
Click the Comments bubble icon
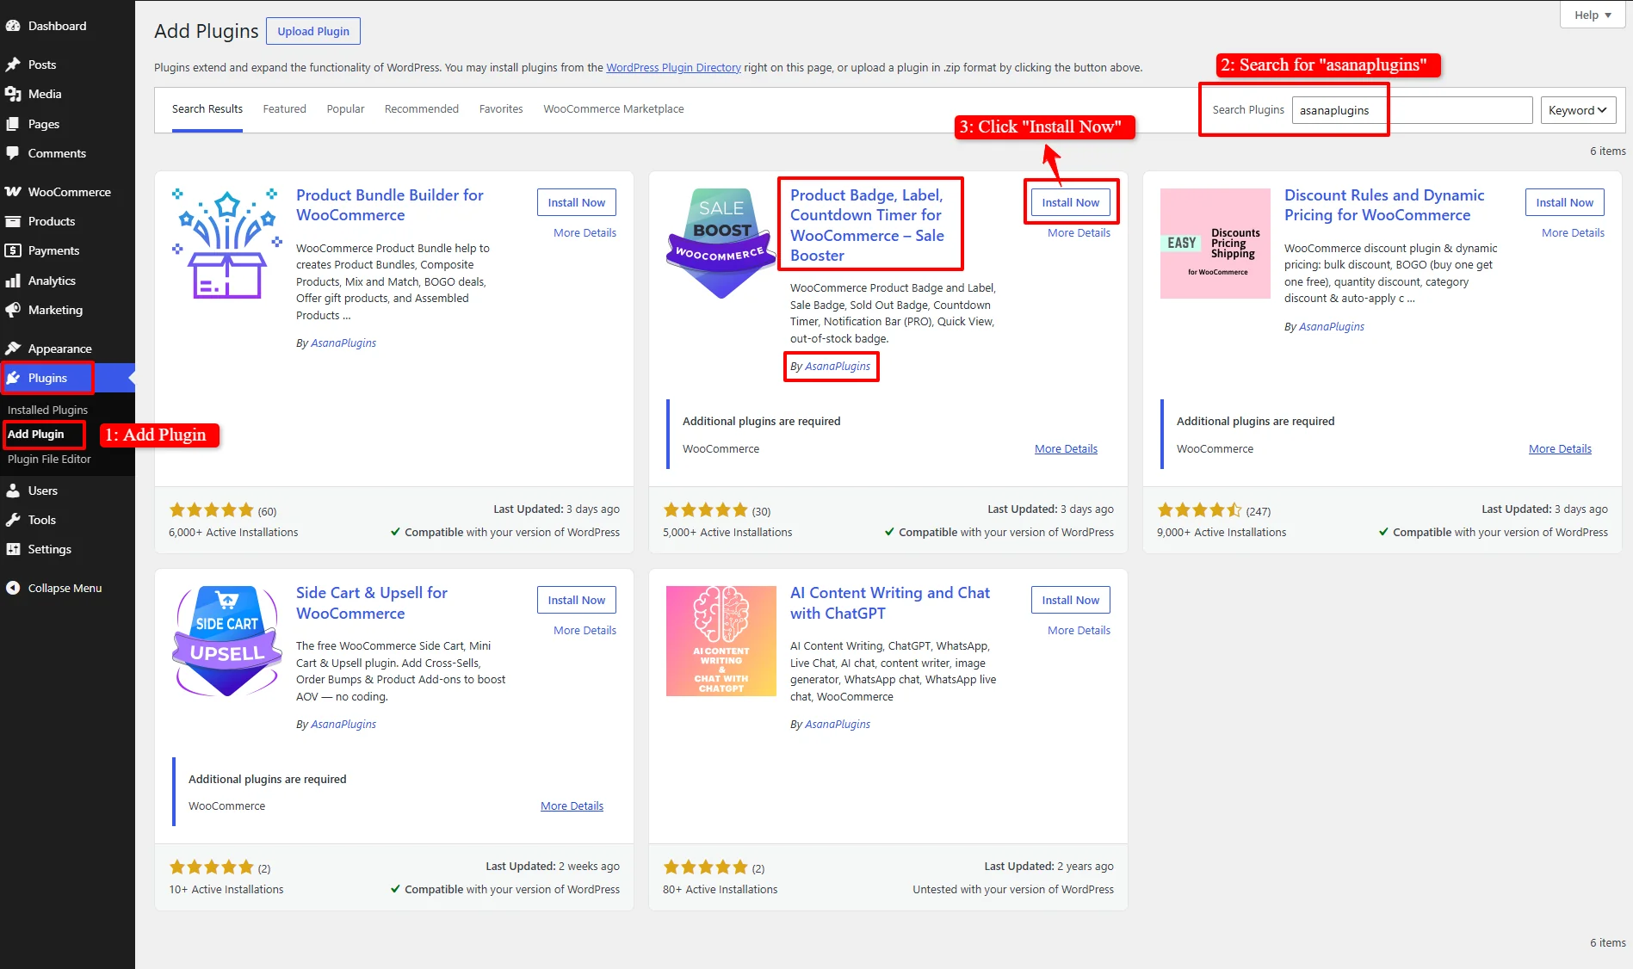pos(13,153)
